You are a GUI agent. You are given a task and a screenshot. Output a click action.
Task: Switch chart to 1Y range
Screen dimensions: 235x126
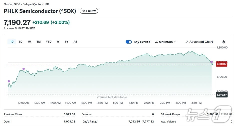pos(58,42)
